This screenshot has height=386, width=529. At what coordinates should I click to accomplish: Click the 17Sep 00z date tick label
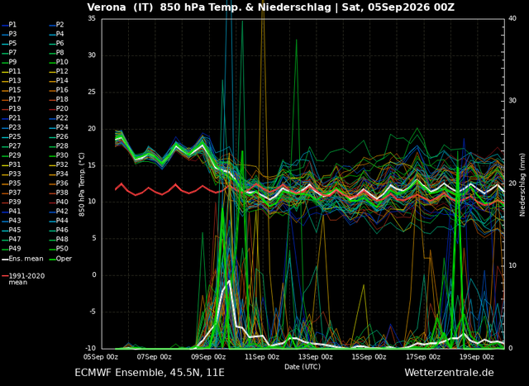pos(423,357)
